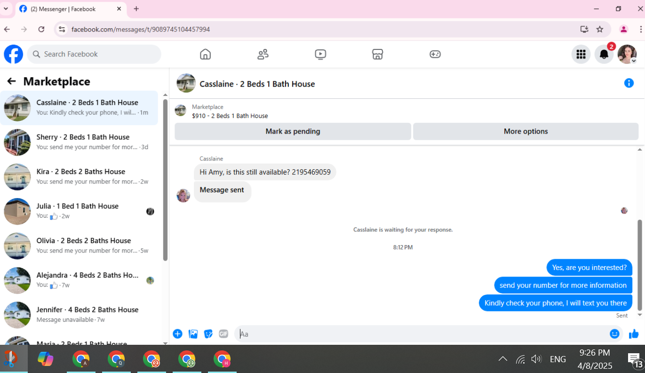Click the Search Facebook box
This screenshot has width=645, height=373.
(x=94, y=54)
